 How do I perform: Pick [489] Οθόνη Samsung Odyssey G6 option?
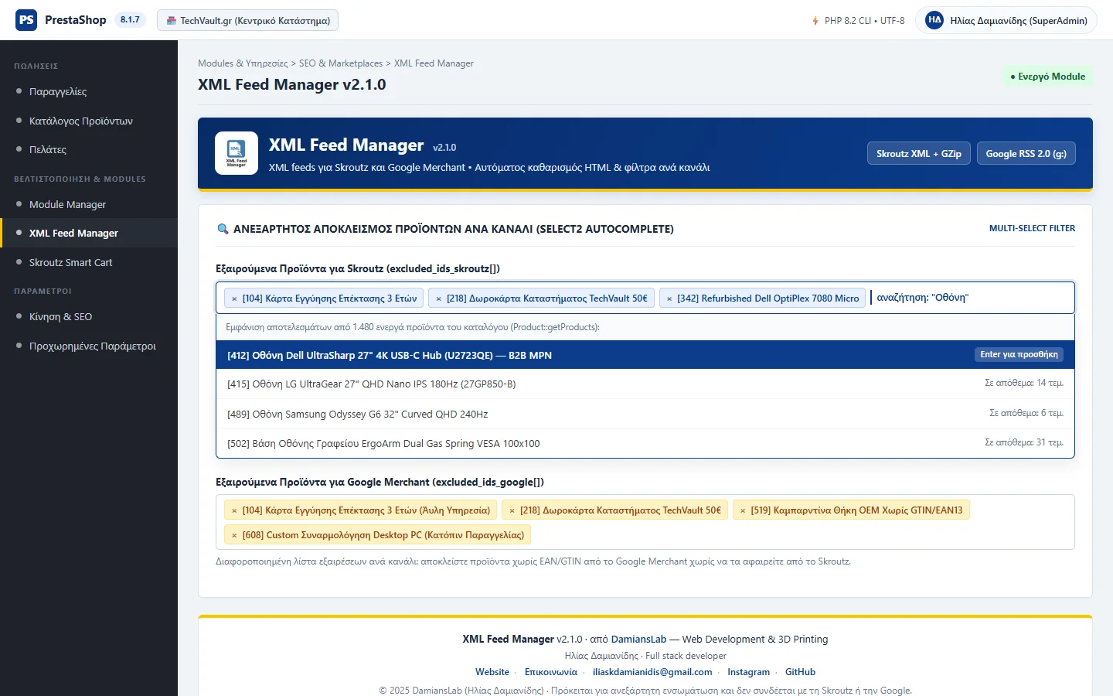(645, 414)
